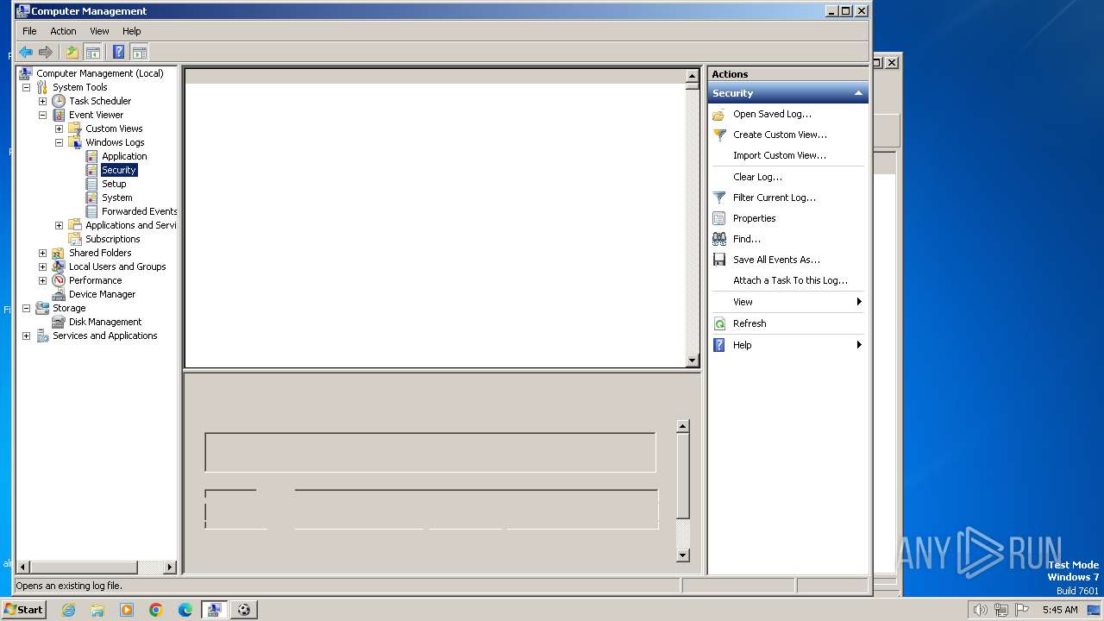The width and height of the screenshot is (1104, 621).
Task: Click the Back arrow toolbar icon
Action: (26, 52)
